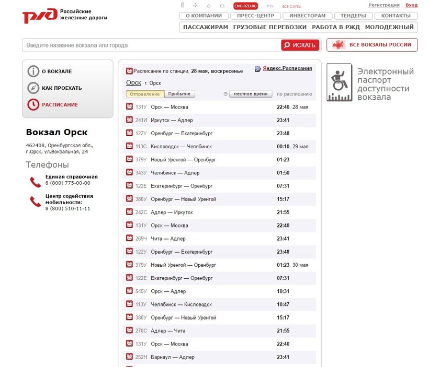Click the Вокзал Орск heading

pos(57,132)
